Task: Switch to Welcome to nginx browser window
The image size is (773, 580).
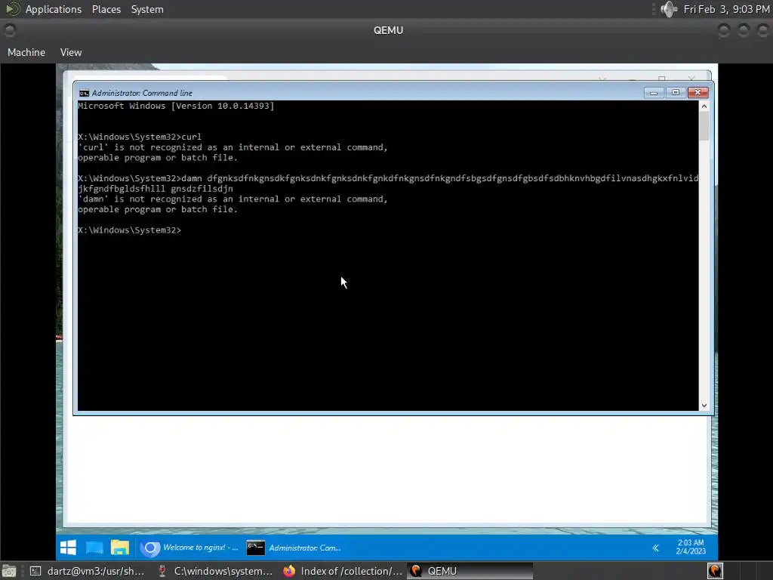Action: (189, 548)
